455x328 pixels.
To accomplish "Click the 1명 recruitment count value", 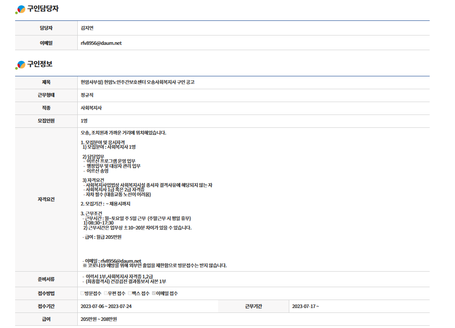I will coord(84,121).
